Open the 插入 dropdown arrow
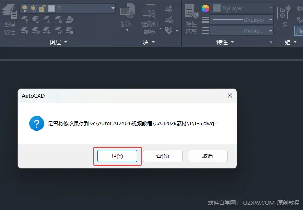The image size is (303, 210). click(x=127, y=30)
